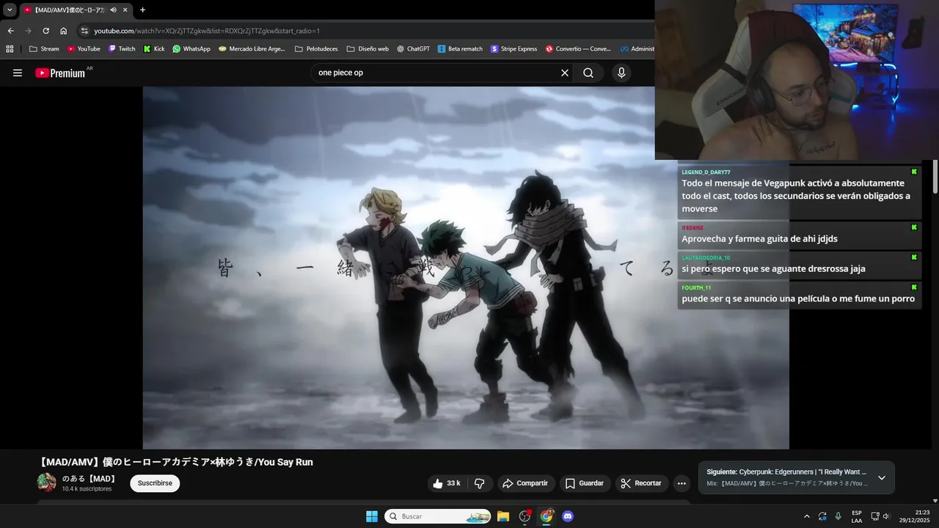
Task: Open the Convertio bookmark
Action: pos(578,49)
